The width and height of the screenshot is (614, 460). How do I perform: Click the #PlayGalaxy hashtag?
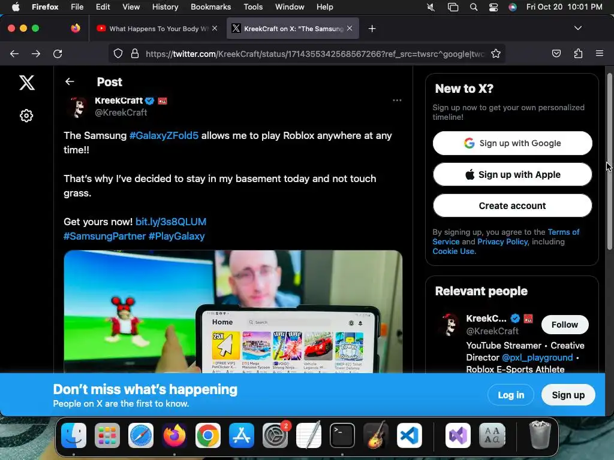(x=177, y=236)
